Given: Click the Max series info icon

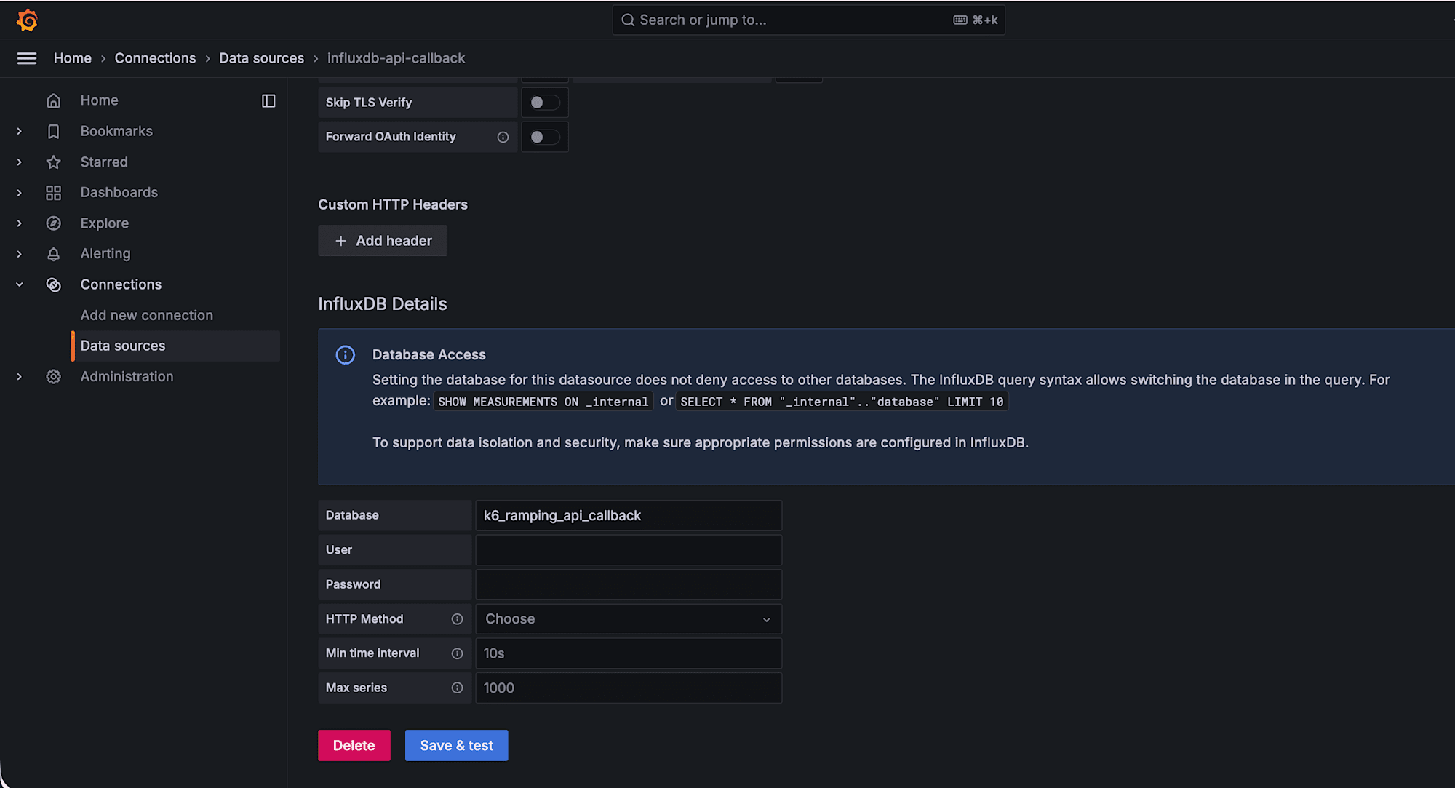Looking at the screenshot, I should coord(457,688).
